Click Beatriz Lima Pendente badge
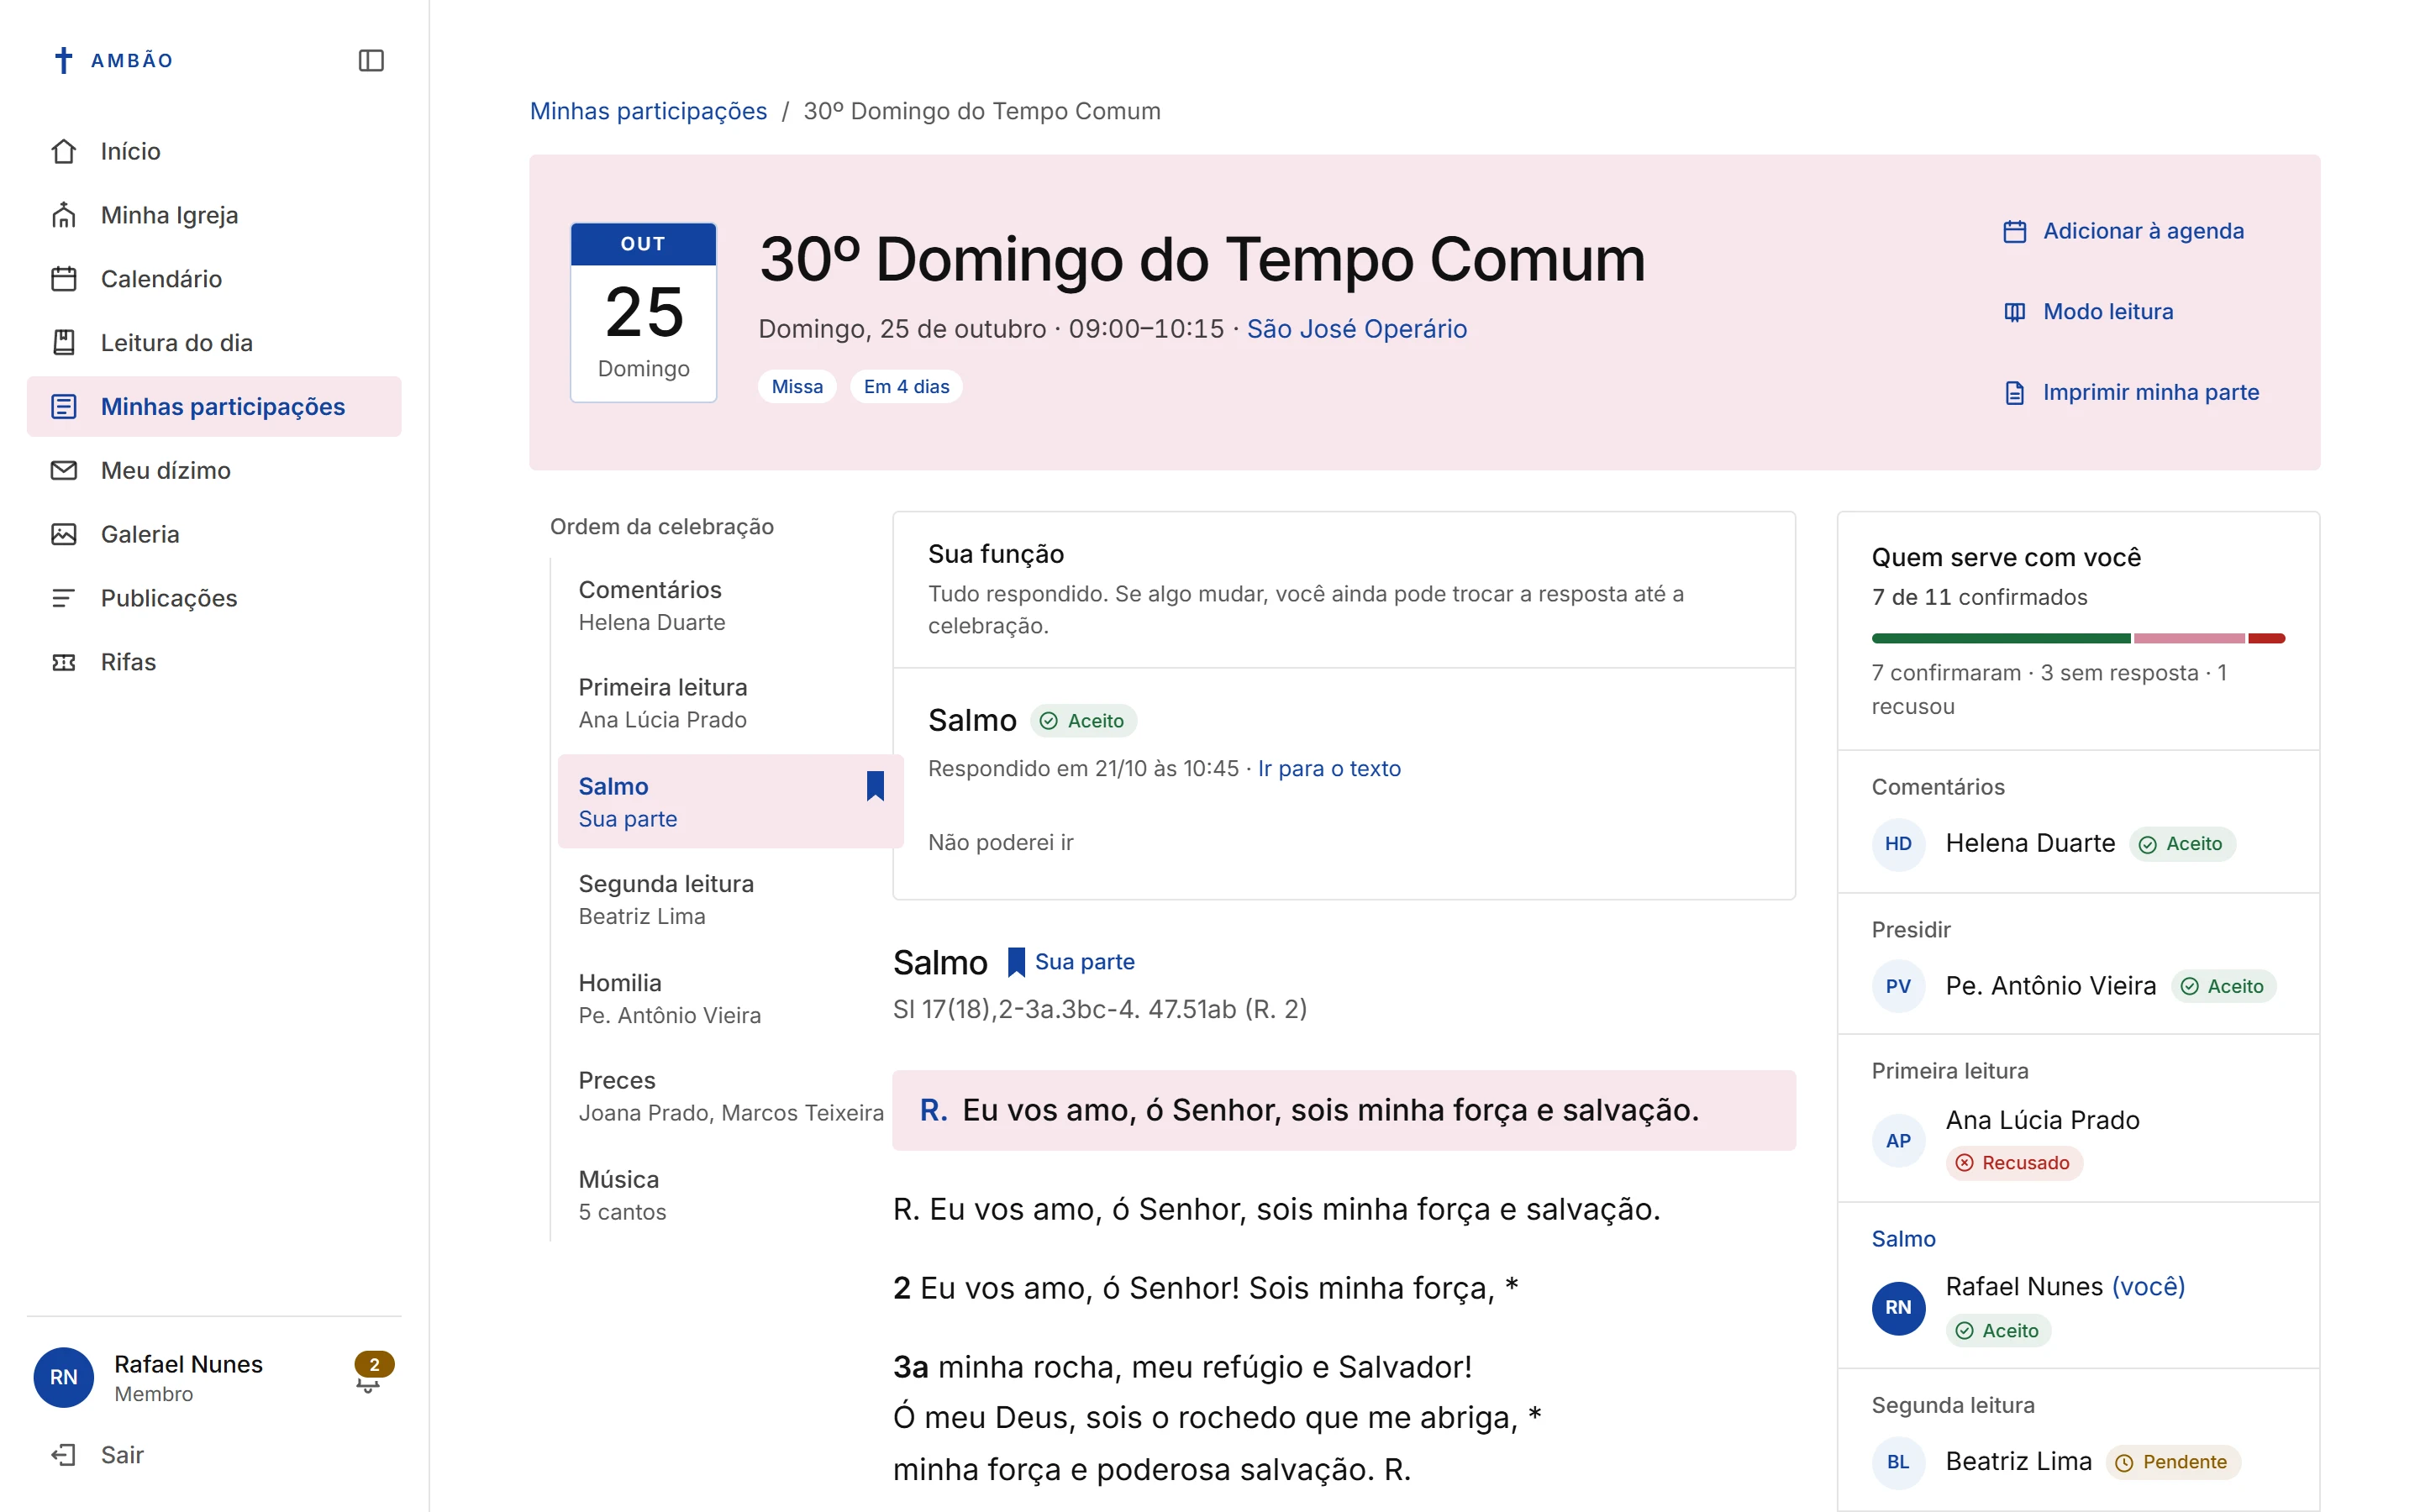Screen dimensions: 2420x1512 tap(2173, 1462)
